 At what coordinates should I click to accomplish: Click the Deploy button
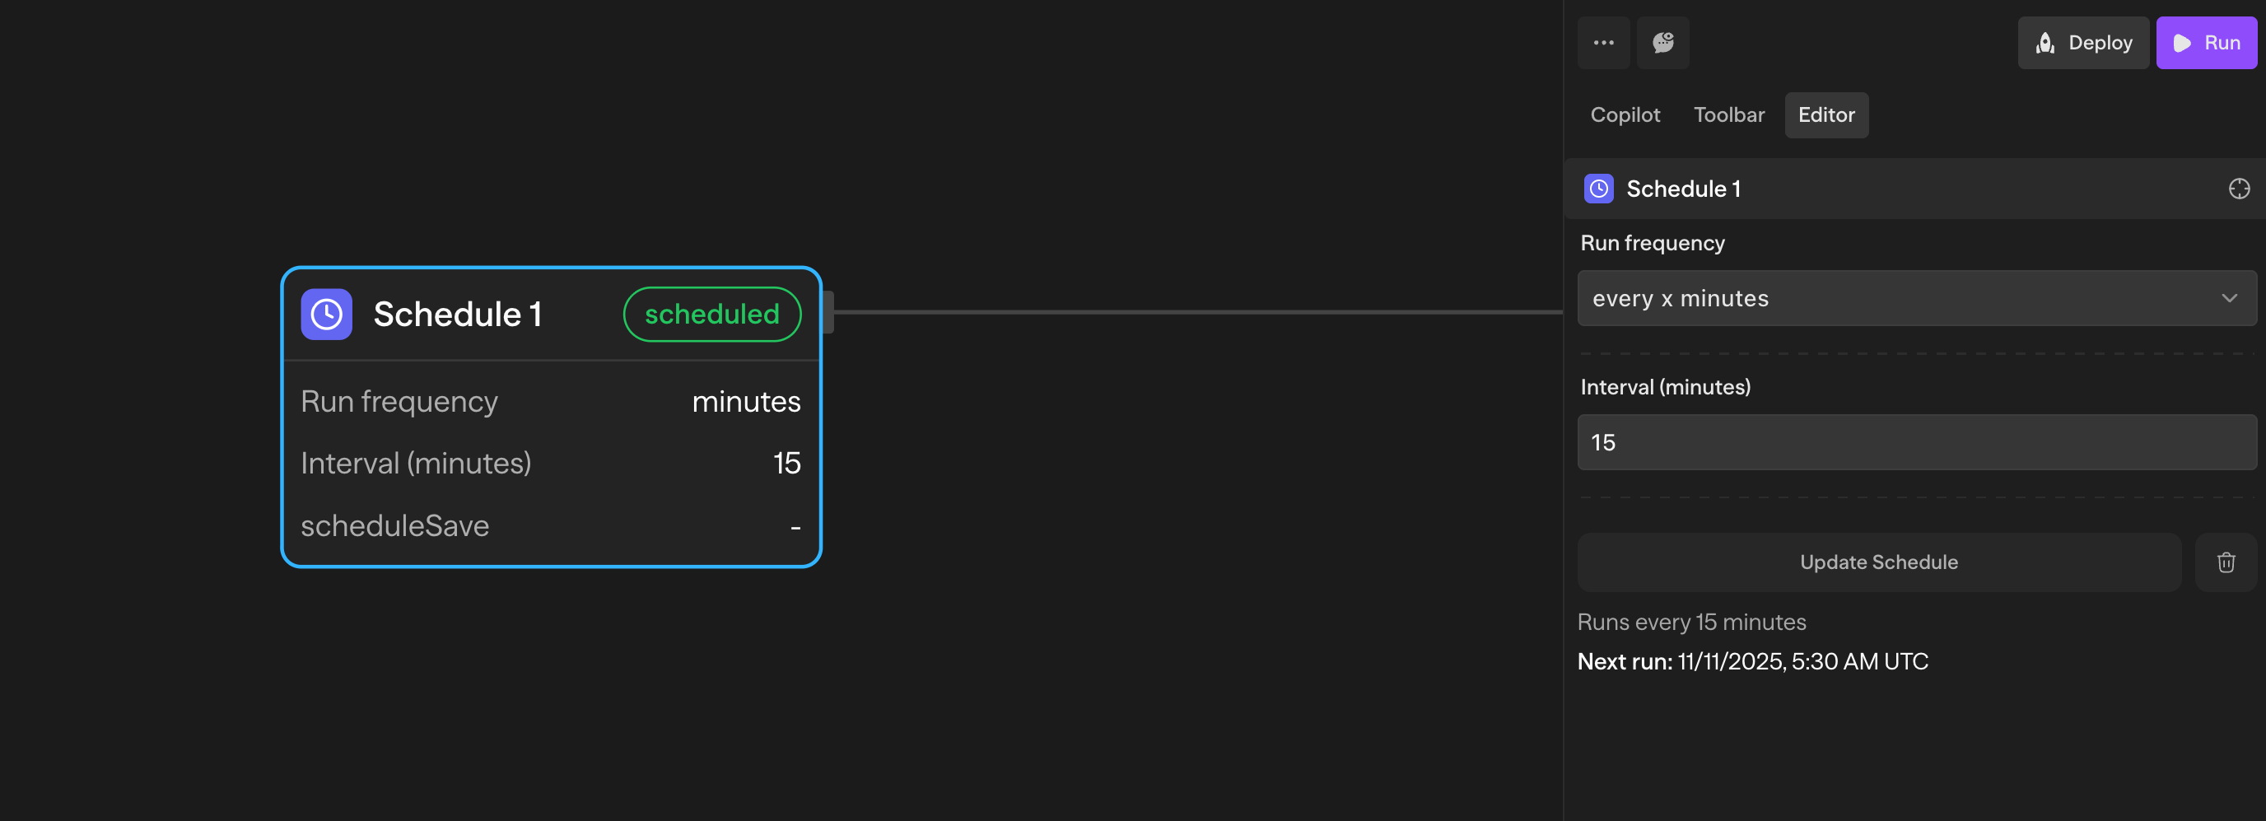click(2083, 42)
